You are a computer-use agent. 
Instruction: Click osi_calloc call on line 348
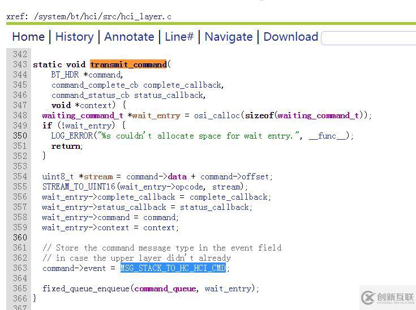tap(217, 115)
